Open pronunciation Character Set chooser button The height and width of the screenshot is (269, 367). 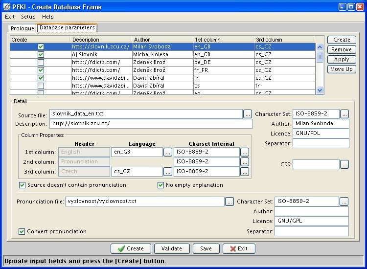[x=344, y=201]
